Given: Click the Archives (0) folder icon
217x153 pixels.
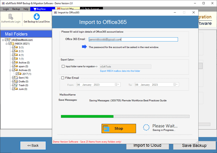Looking at the screenshot, I should pyautogui.click(x=17, y=70).
